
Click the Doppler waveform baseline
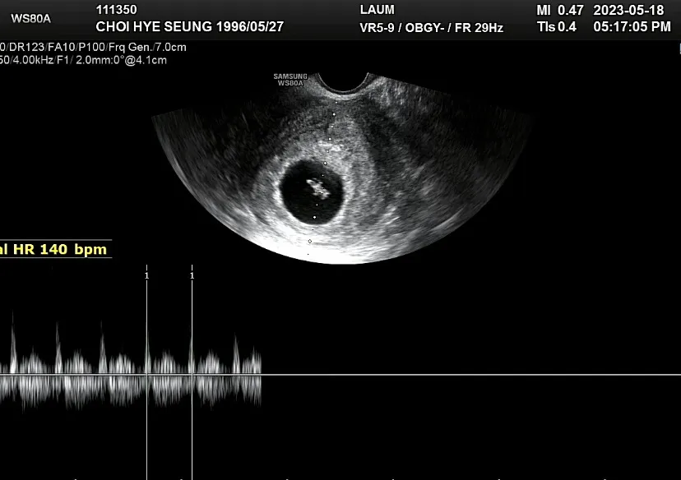tap(340, 375)
